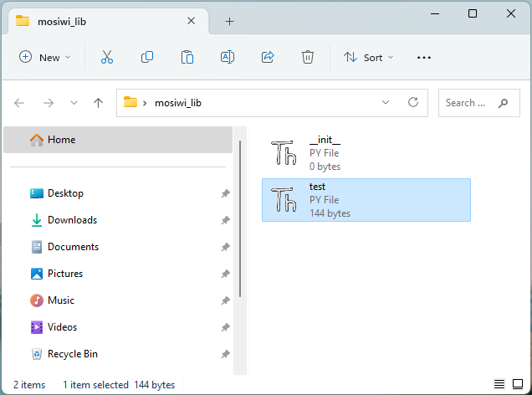Image resolution: width=532 pixels, height=395 pixels.
Task: Switch to large thumbnails view
Action: tap(518, 384)
